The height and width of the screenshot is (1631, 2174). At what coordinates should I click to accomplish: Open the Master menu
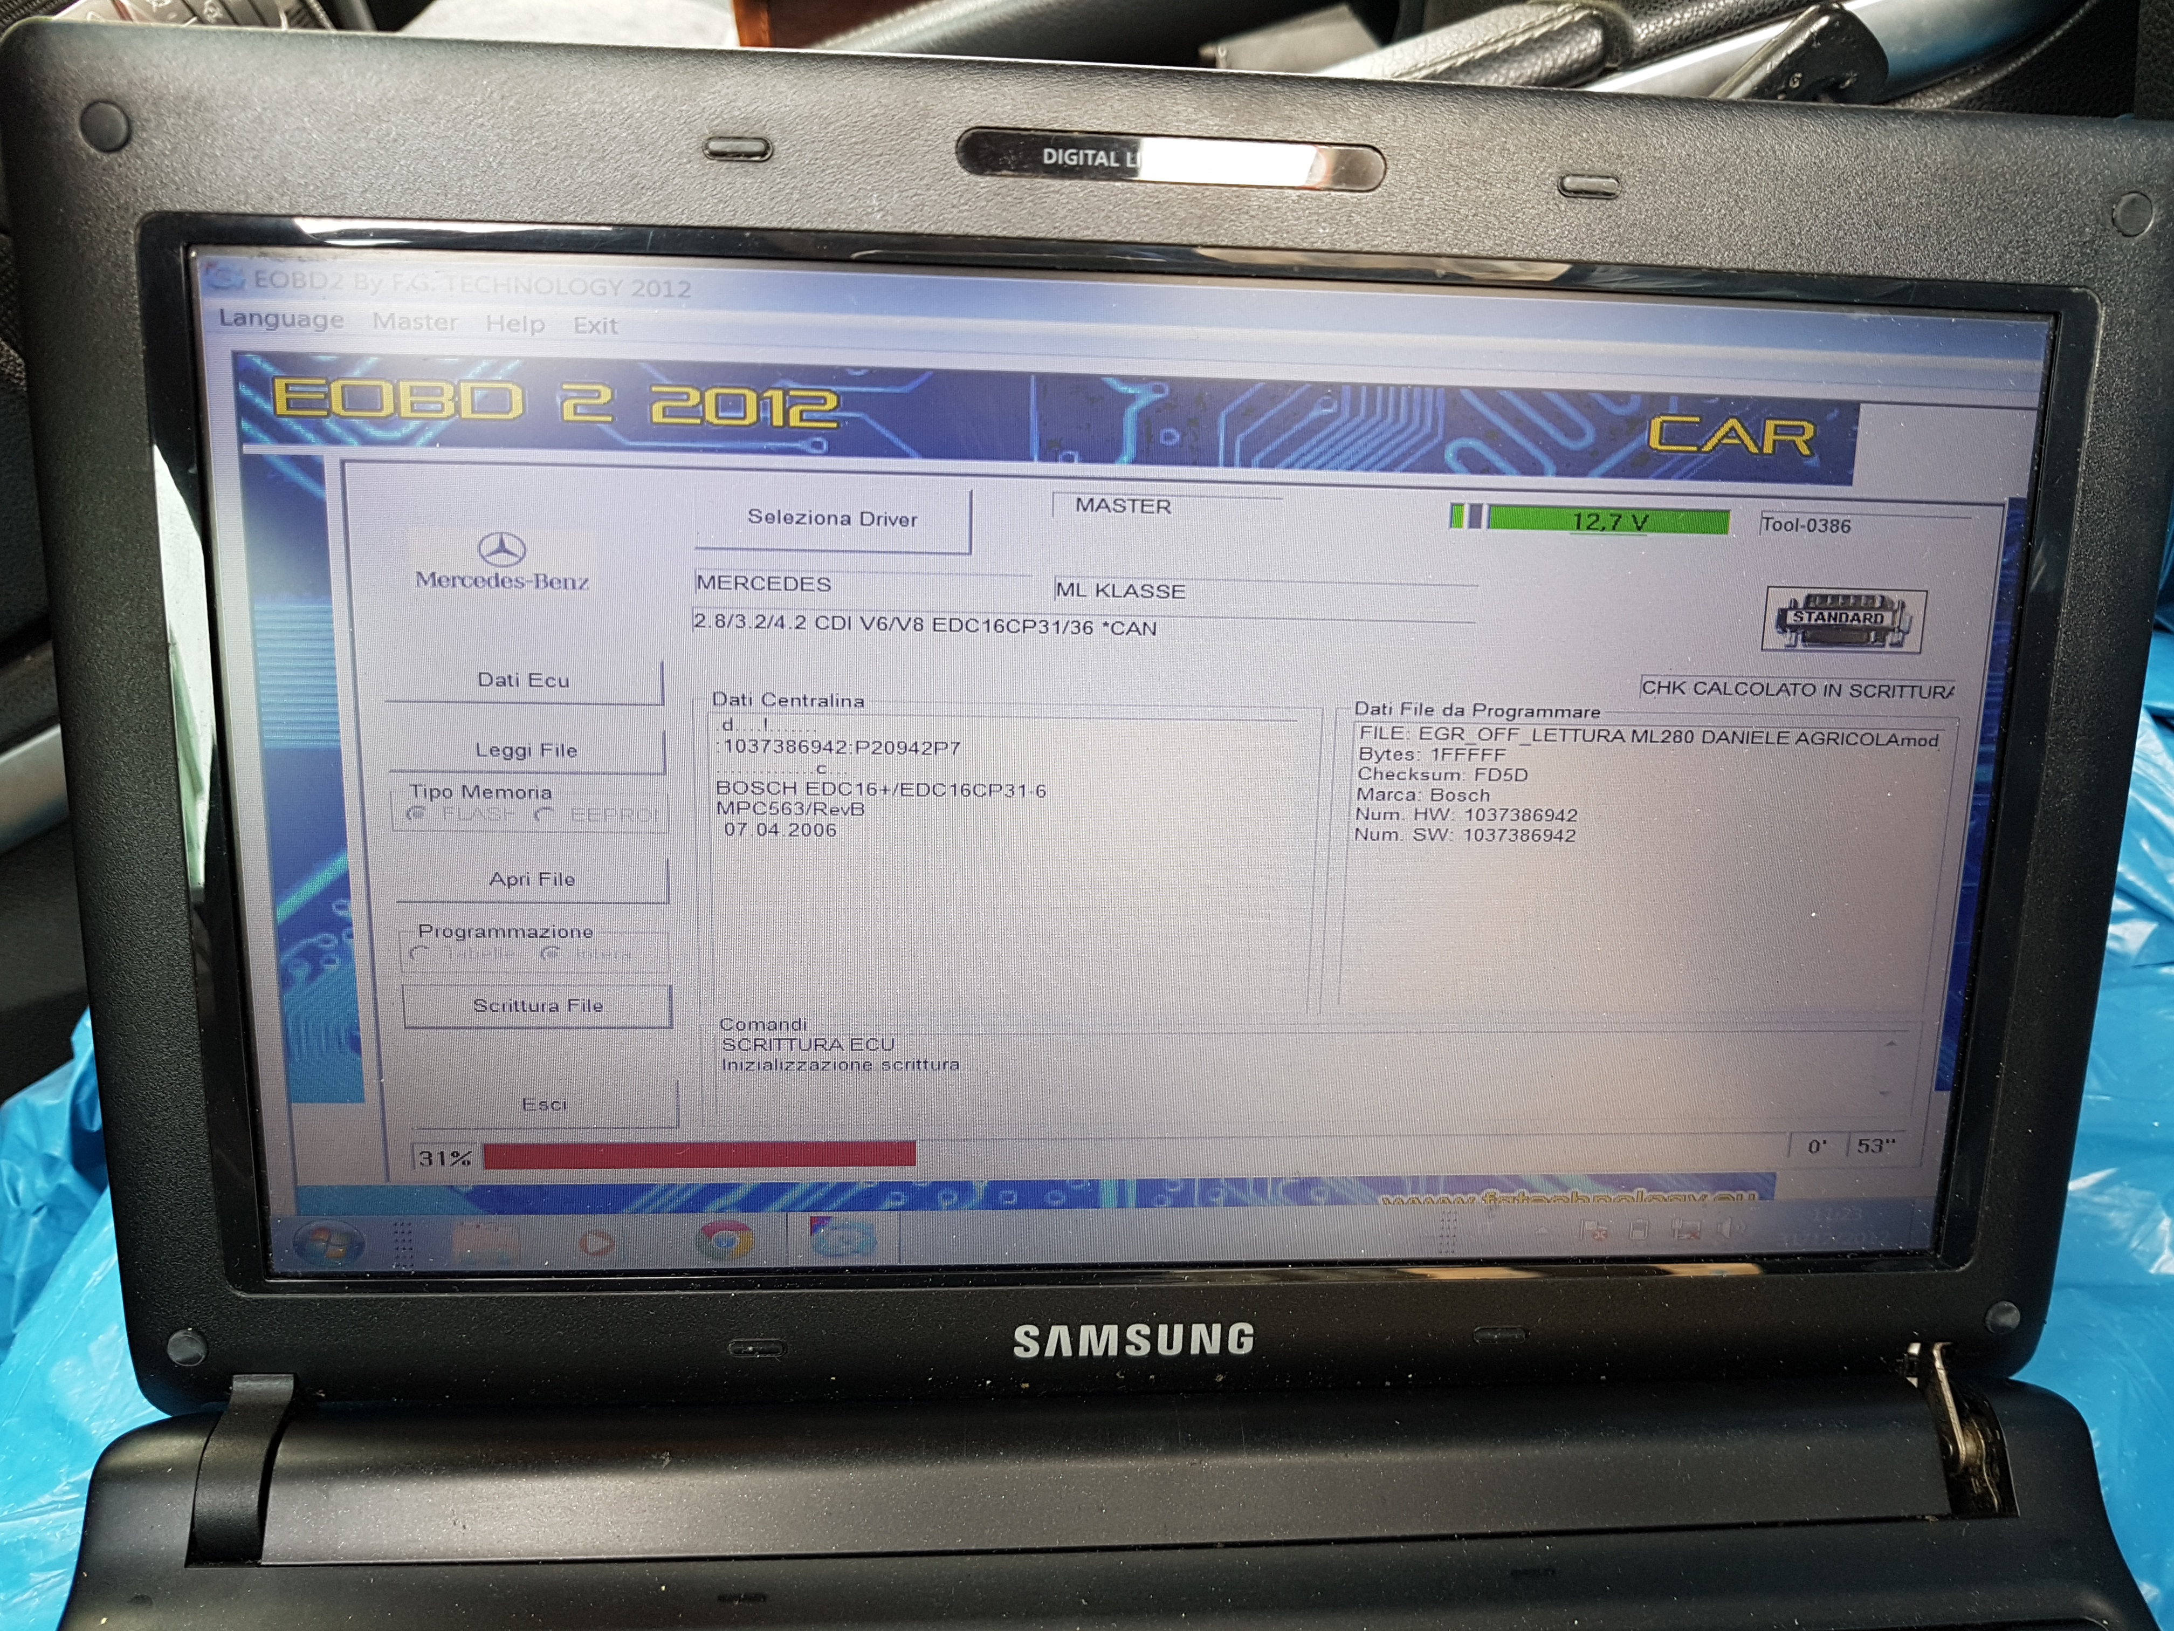click(415, 321)
